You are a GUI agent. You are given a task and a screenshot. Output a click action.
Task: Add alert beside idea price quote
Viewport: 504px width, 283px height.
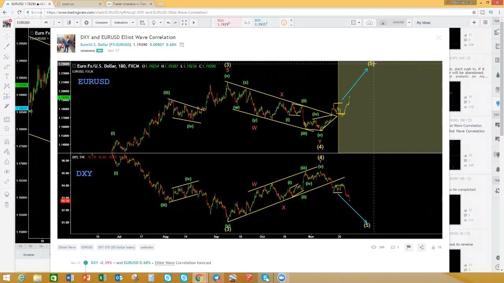point(182,45)
